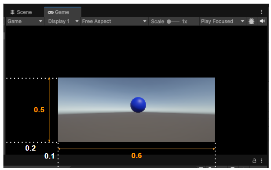Click the Scale slider handle
This screenshot has height=170, width=271.
[169, 22]
